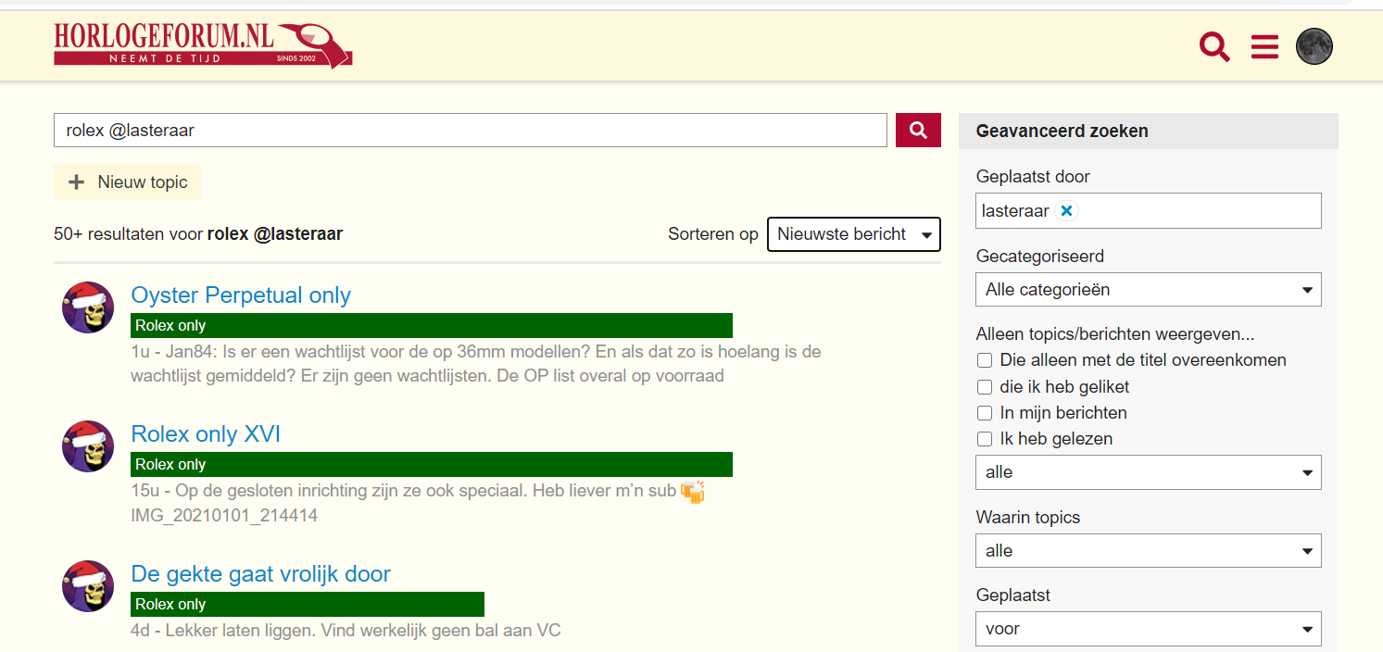This screenshot has height=652, width=1383.
Task: Click the '50+ resultaten voor' results count
Action: 198,234
